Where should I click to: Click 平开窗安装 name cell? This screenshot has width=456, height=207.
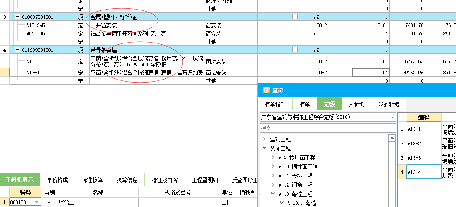pos(147,25)
